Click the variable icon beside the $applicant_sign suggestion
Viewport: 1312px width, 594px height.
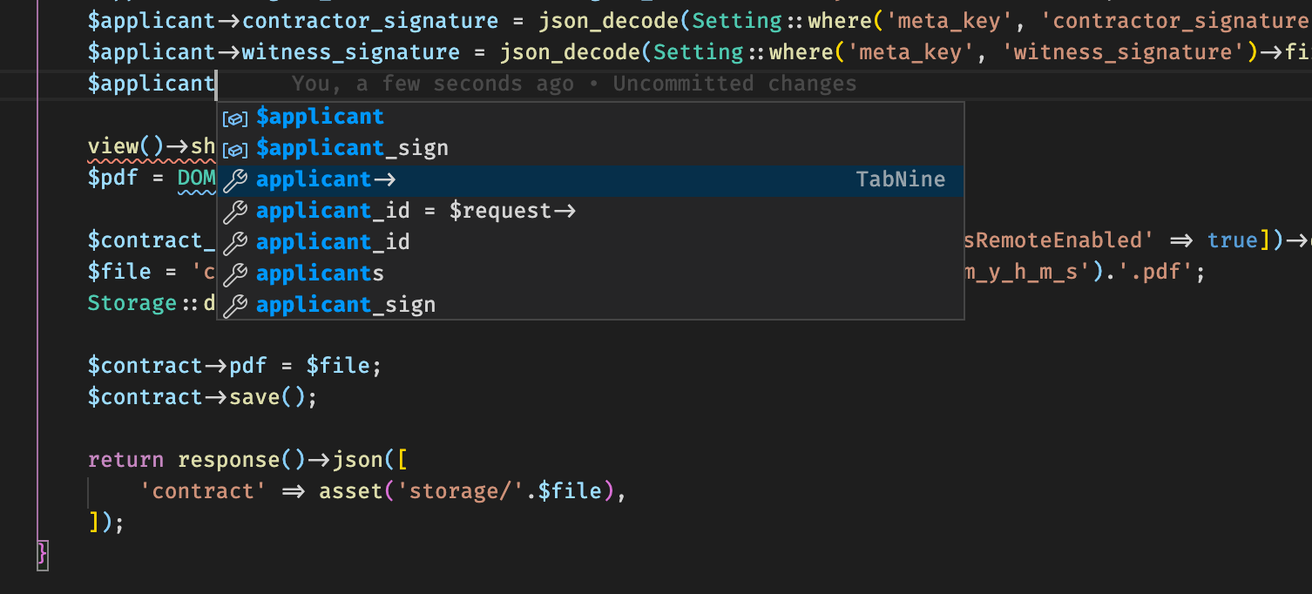[235, 149]
